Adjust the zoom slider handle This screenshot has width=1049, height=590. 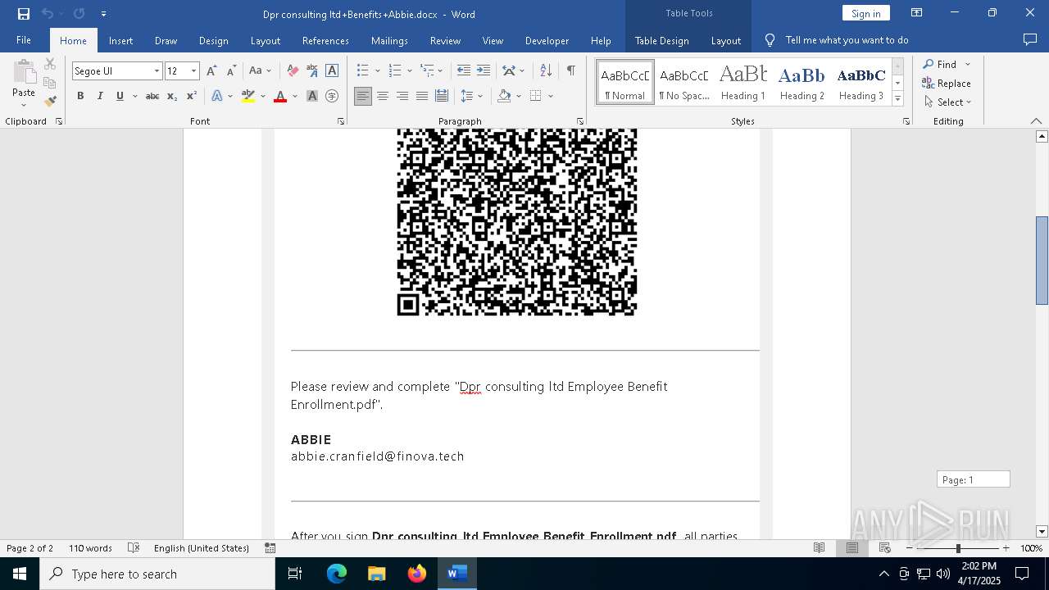[x=958, y=548]
